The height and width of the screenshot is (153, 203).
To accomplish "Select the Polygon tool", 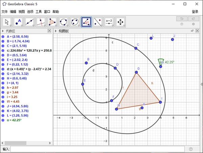I will [52, 22].
